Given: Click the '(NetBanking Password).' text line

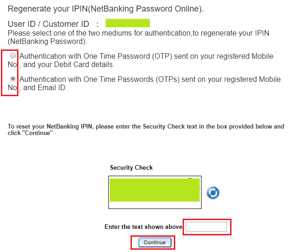Looking at the screenshot, I should coord(48,42).
